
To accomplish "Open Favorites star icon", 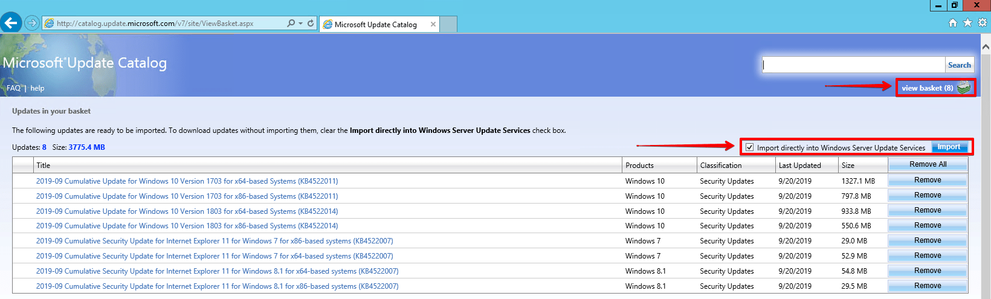I will point(967,22).
